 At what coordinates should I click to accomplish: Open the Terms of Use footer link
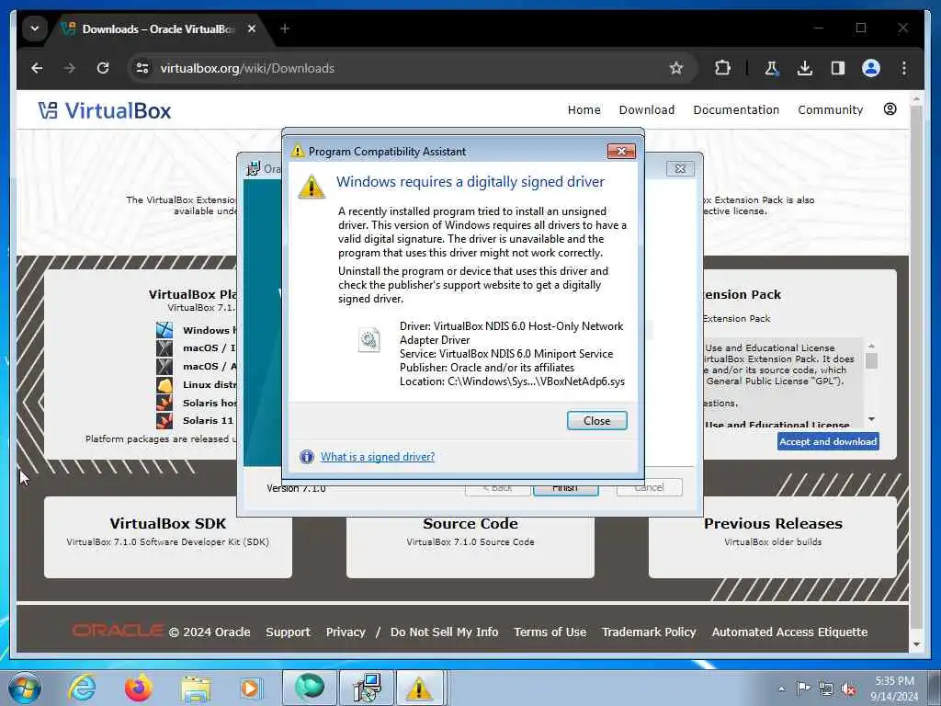pyautogui.click(x=550, y=632)
